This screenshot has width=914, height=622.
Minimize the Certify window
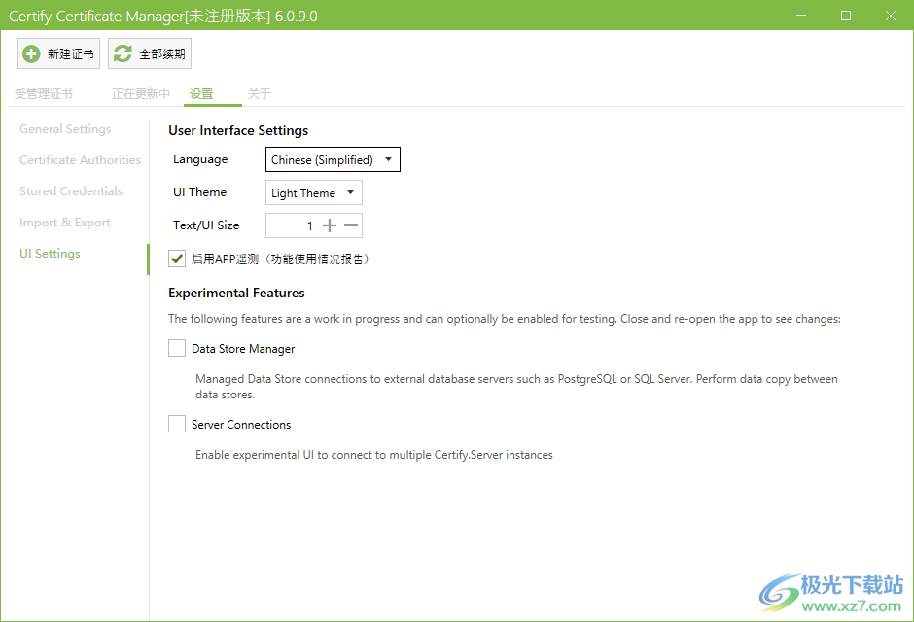pos(801,16)
